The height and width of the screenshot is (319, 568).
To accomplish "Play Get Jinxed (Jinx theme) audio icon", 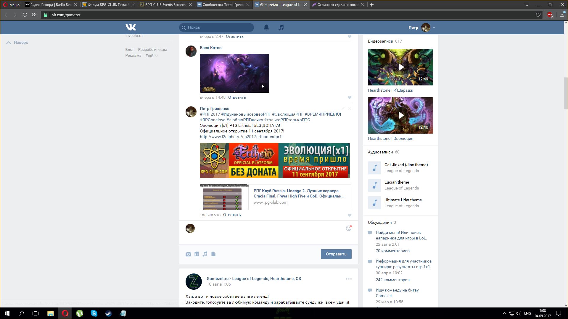I will click(x=374, y=168).
